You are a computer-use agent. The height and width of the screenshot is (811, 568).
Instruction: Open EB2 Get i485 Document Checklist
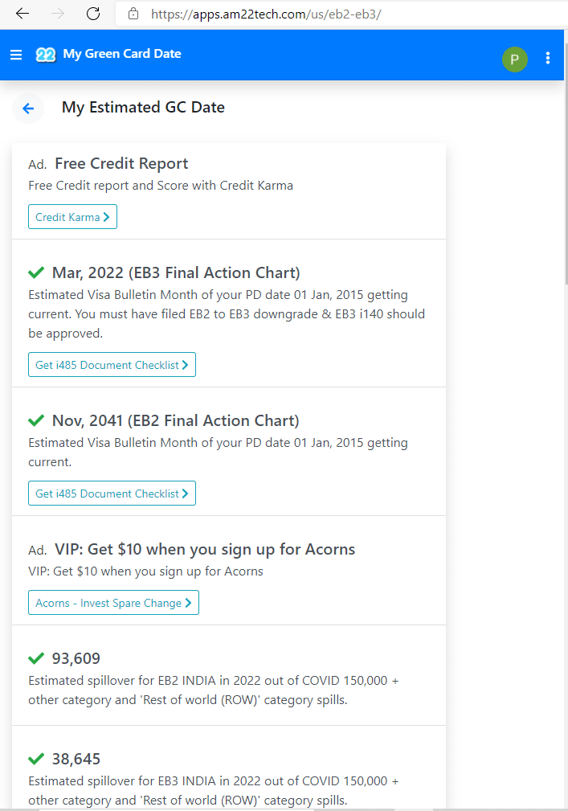click(112, 494)
